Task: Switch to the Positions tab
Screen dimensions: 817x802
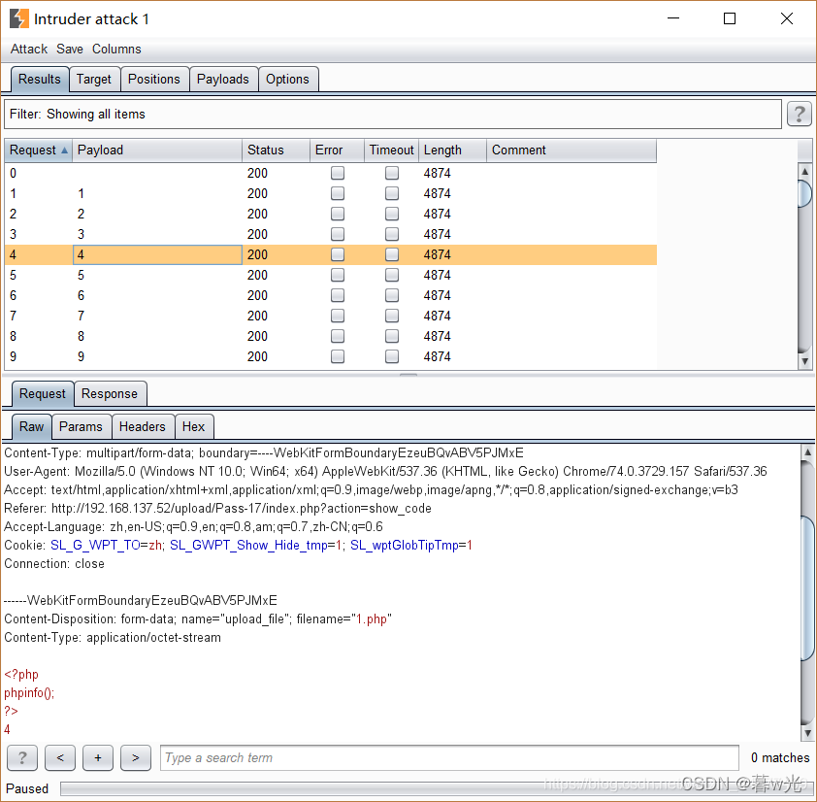Action: [x=153, y=79]
